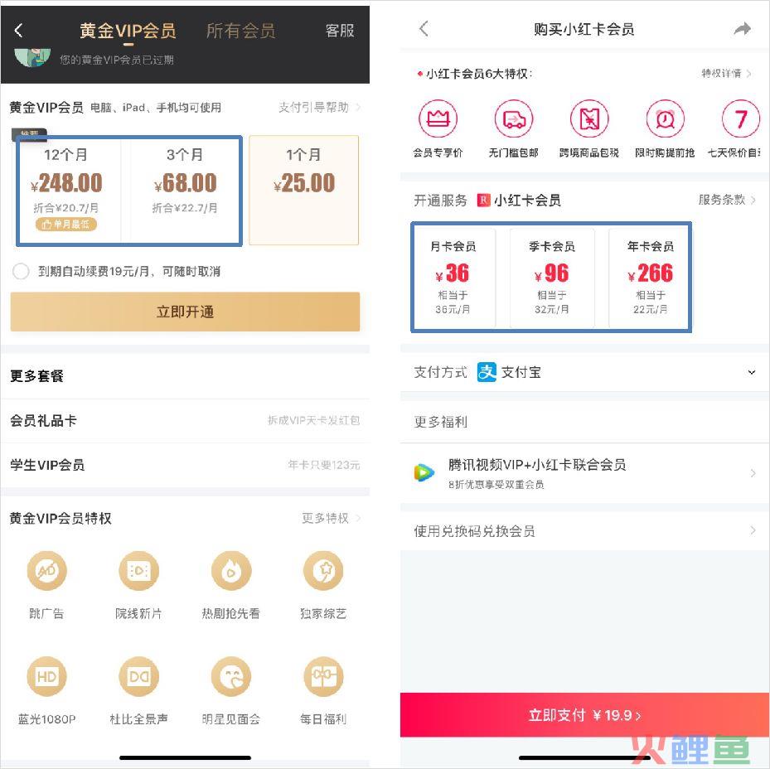
Task: Enable 到期自动续费19元/月 radio option
Action: [21, 271]
